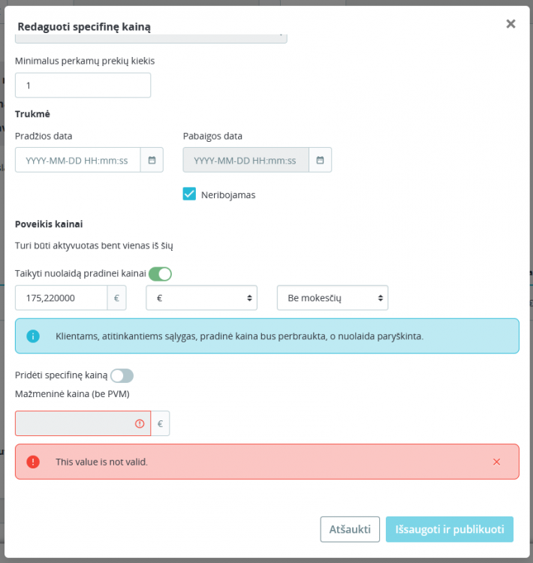
Task: Click the minimum quantity input field
Action: tap(83, 86)
